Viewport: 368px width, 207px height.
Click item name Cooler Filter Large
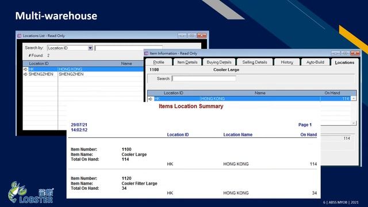coord(139,183)
